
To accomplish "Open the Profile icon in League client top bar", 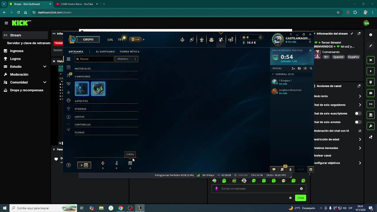I will click(x=202, y=40).
